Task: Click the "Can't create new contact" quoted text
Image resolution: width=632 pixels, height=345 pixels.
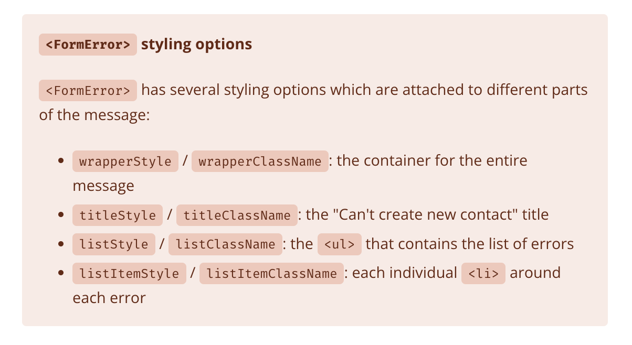Action: point(425,214)
